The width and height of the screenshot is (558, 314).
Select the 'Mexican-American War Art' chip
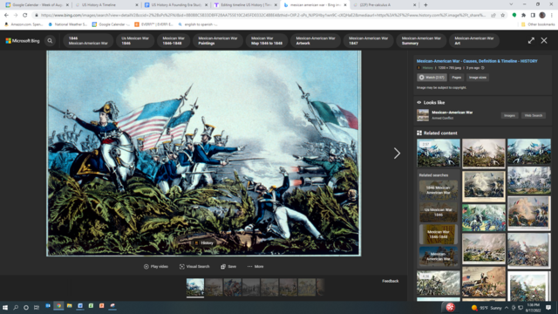click(x=474, y=41)
